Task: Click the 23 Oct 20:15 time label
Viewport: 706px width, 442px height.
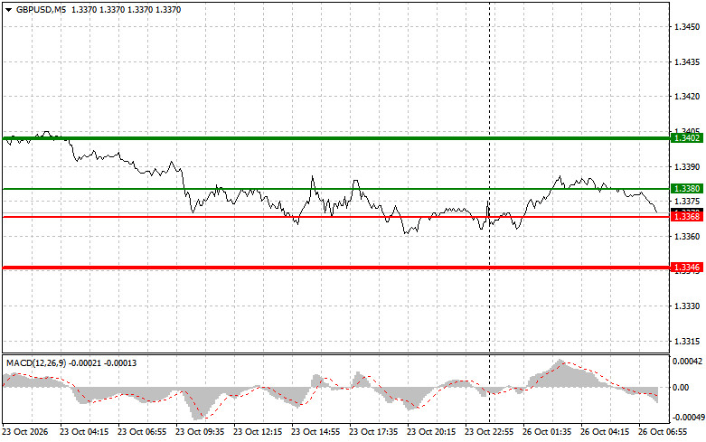Action: click(x=431, y=432)
